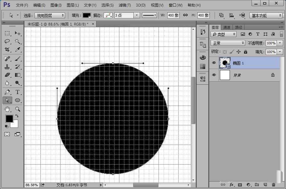286x189 pixels.
Task: Click the Hand tool
Action: click(8, 109)
